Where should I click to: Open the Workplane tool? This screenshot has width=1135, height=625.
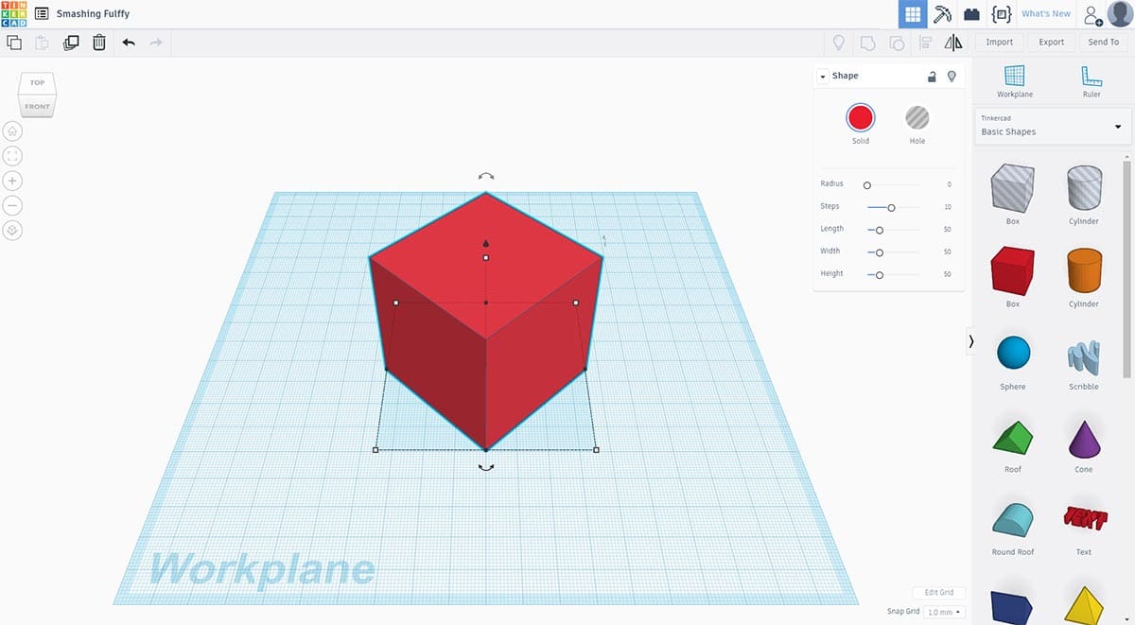(1014, 81)
